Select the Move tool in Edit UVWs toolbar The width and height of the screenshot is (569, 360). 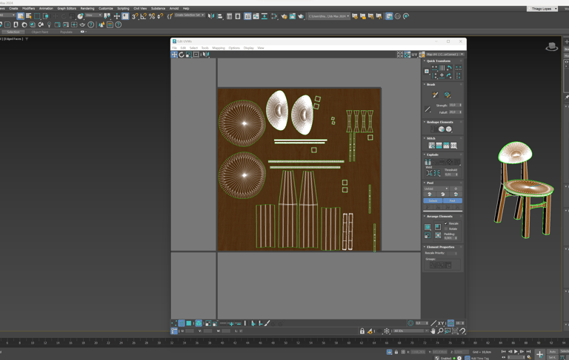click(x=175, y=55)
